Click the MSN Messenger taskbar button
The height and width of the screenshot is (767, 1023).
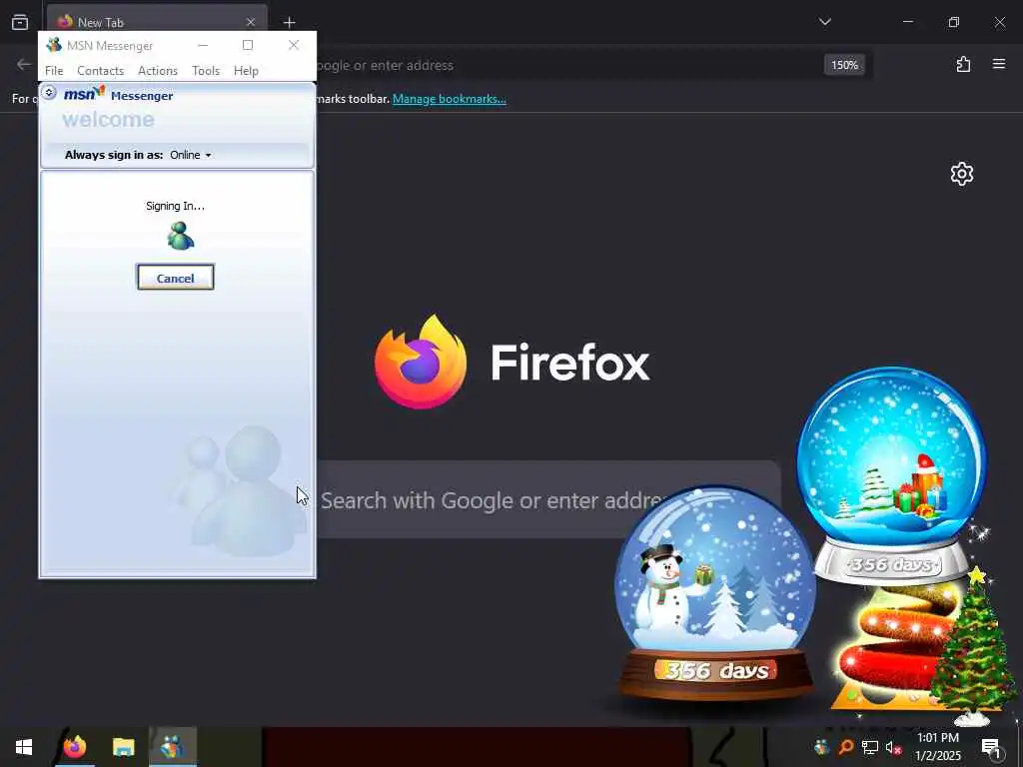(x=172, y=747)
